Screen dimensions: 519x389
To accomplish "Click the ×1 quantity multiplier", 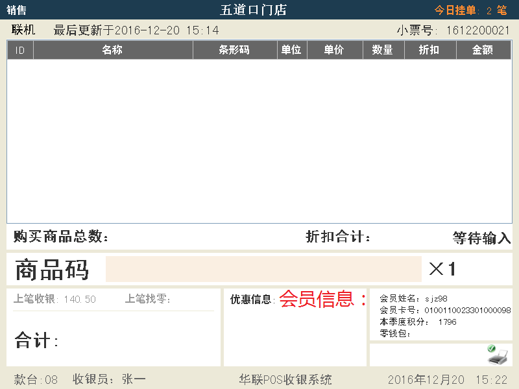I will pyautogui.click(x=442, y=268).
